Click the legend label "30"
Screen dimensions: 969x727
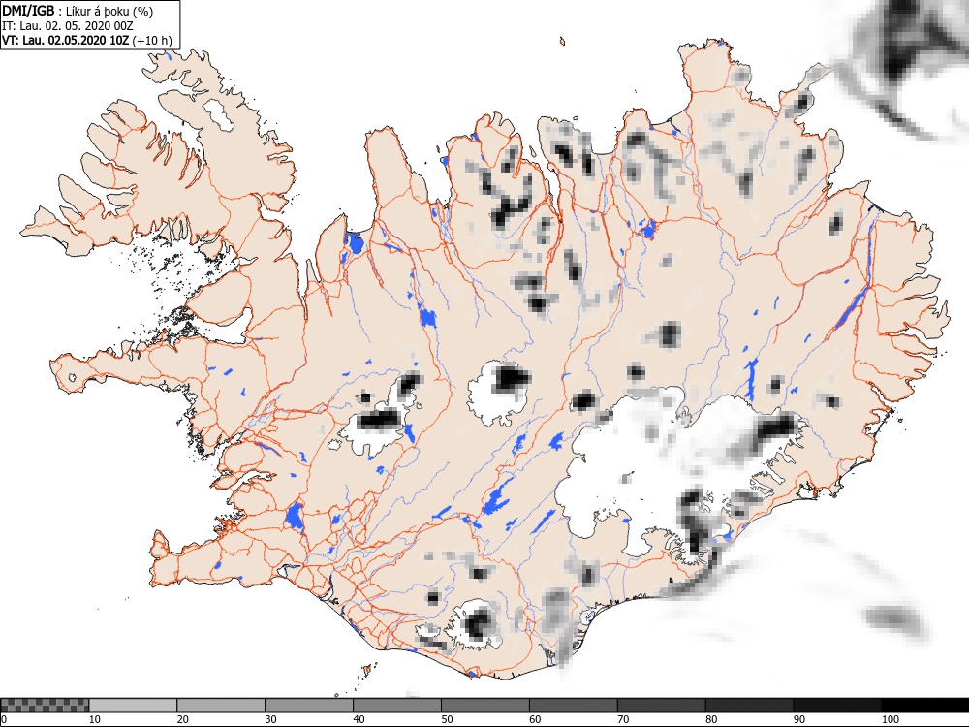tap(270, 719)
